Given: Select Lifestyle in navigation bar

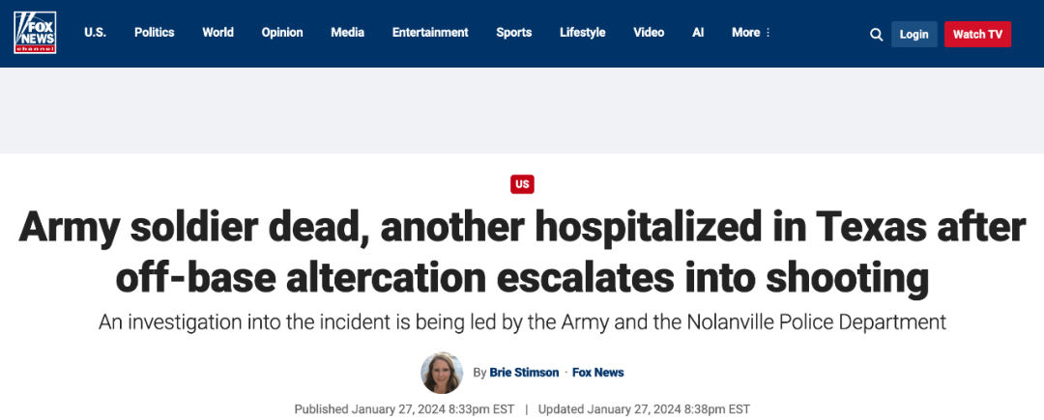Looking at the screenshot, I should (582, 33).
